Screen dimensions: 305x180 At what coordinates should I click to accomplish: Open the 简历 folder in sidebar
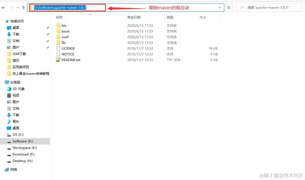click(16, 61)
